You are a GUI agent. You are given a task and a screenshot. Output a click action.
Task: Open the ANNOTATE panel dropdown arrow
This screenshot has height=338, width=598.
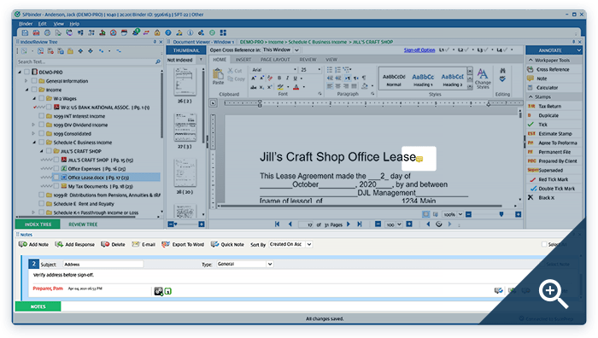click(x=578, y=50)
